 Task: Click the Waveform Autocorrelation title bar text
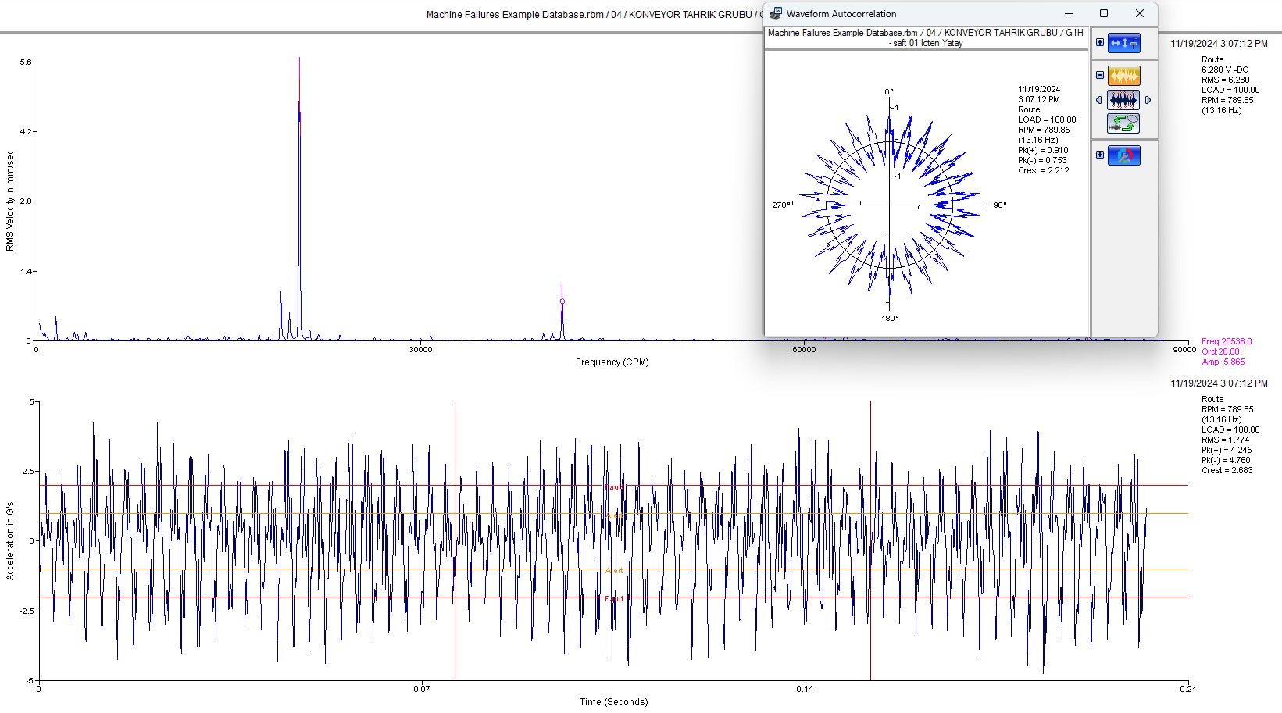(841, 14)
